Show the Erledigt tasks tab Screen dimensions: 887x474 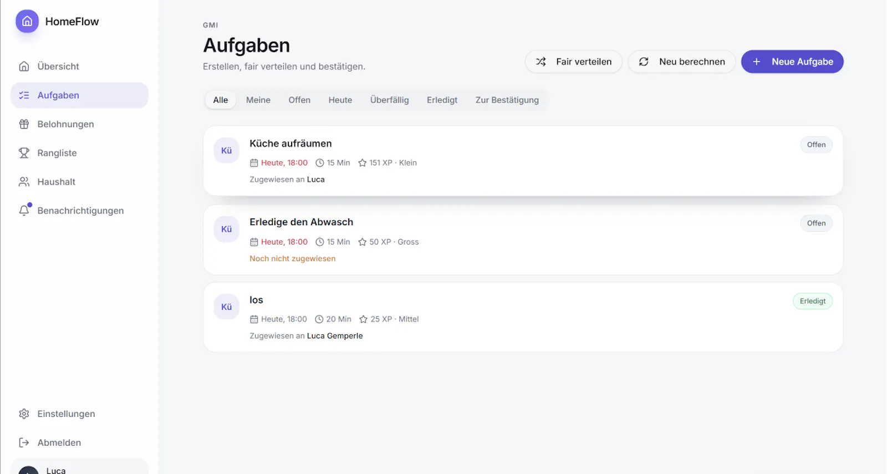pos(442,100)
